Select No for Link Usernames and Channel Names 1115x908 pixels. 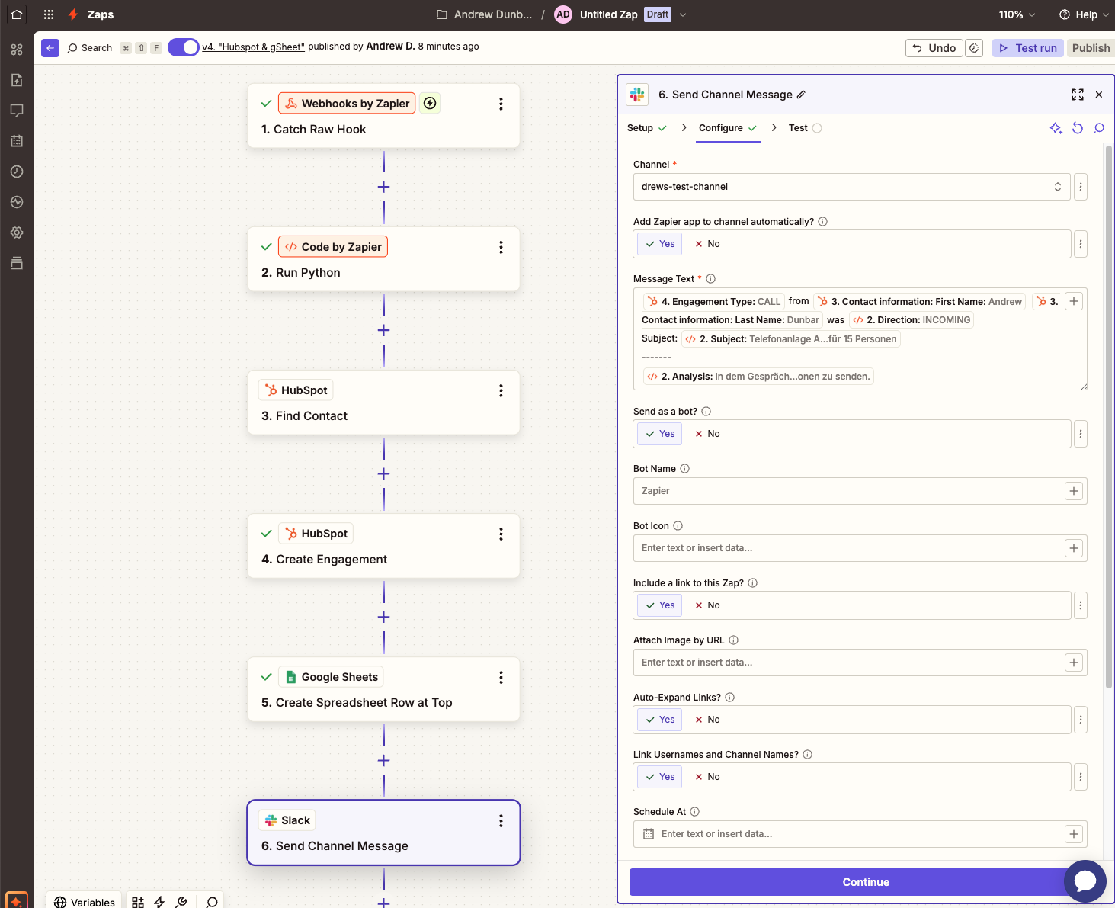(x=707, y=777)
